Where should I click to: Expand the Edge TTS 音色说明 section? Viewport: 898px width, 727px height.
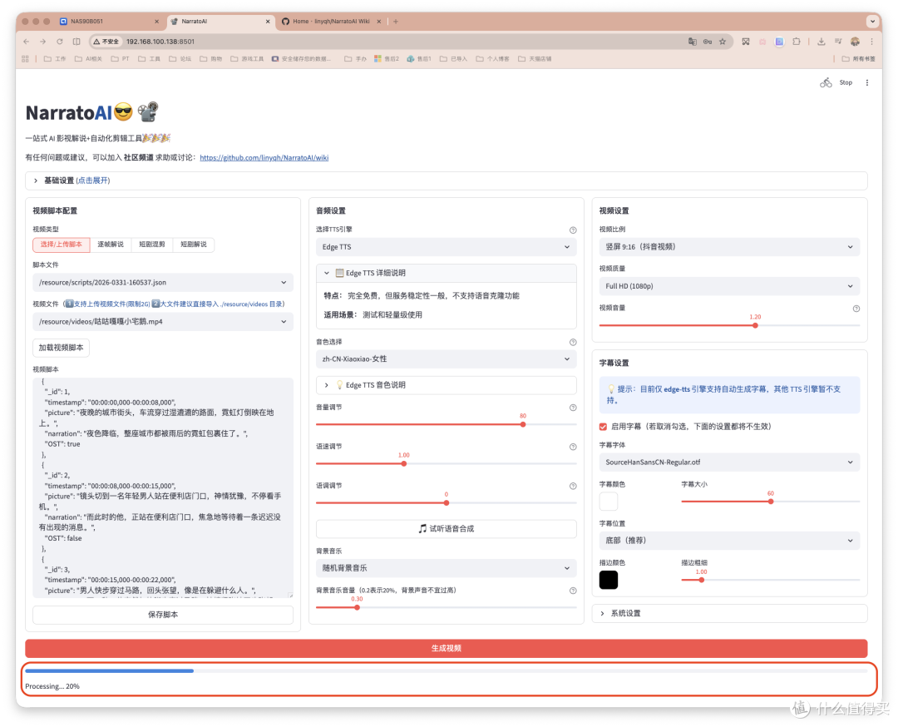(x=447, y=385)
